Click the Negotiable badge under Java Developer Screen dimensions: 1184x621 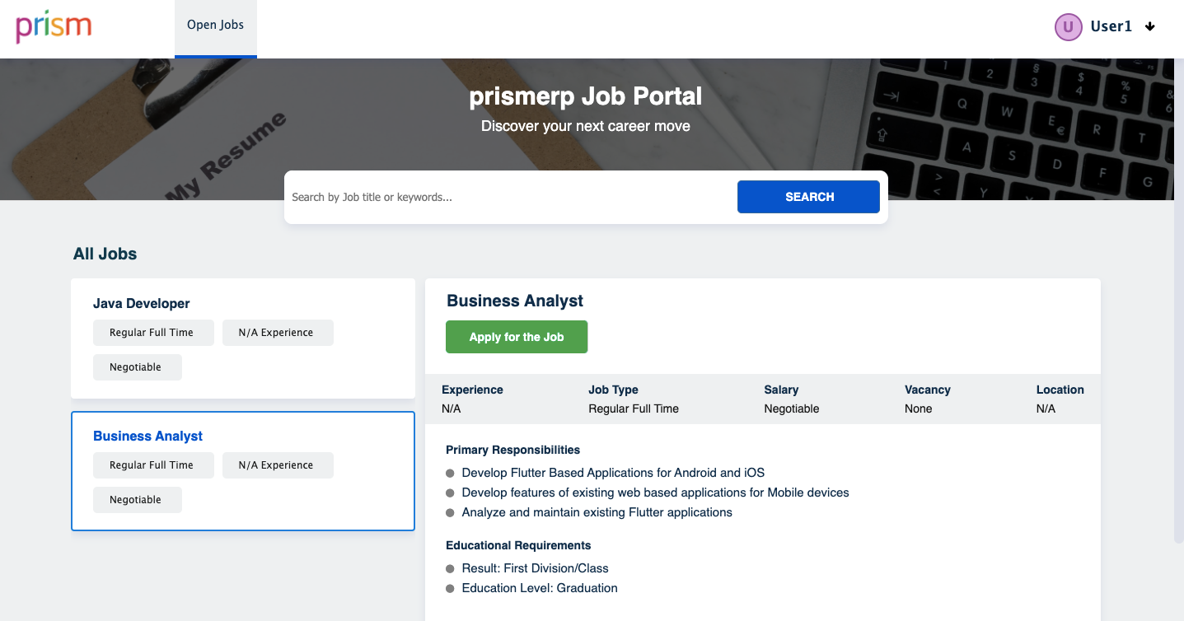pos(137,367)
